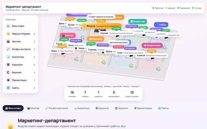
Task: Click the clapperboard icon beside Монтаж in sidebar
Action: [8, 42]
